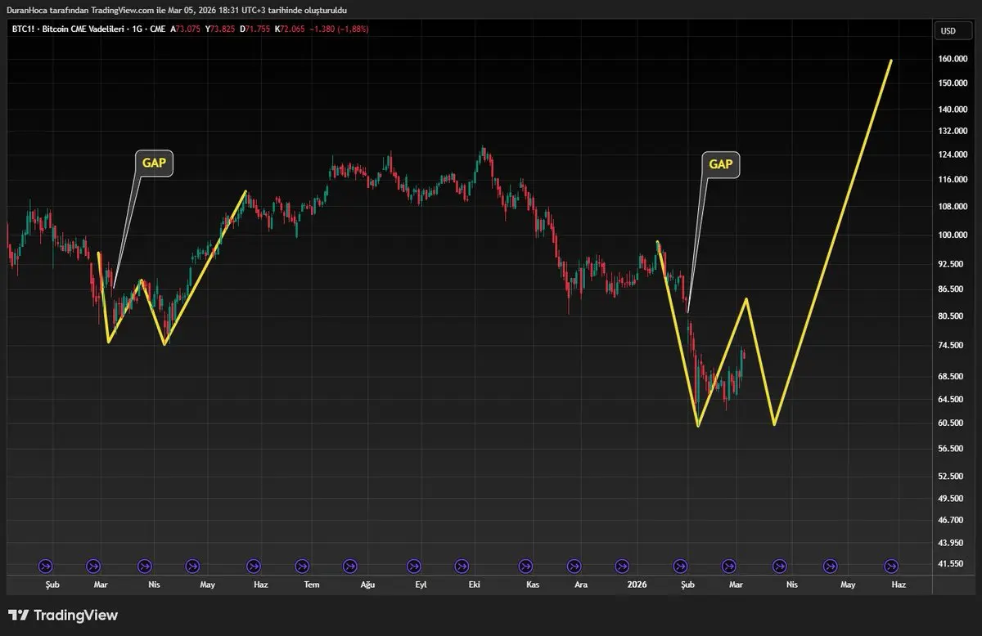Click the event icon above Ara label

point(574,566)
